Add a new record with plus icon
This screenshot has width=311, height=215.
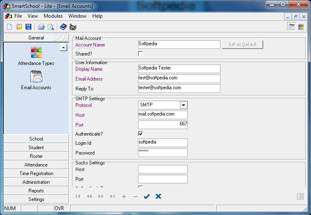tap(124, 196)
